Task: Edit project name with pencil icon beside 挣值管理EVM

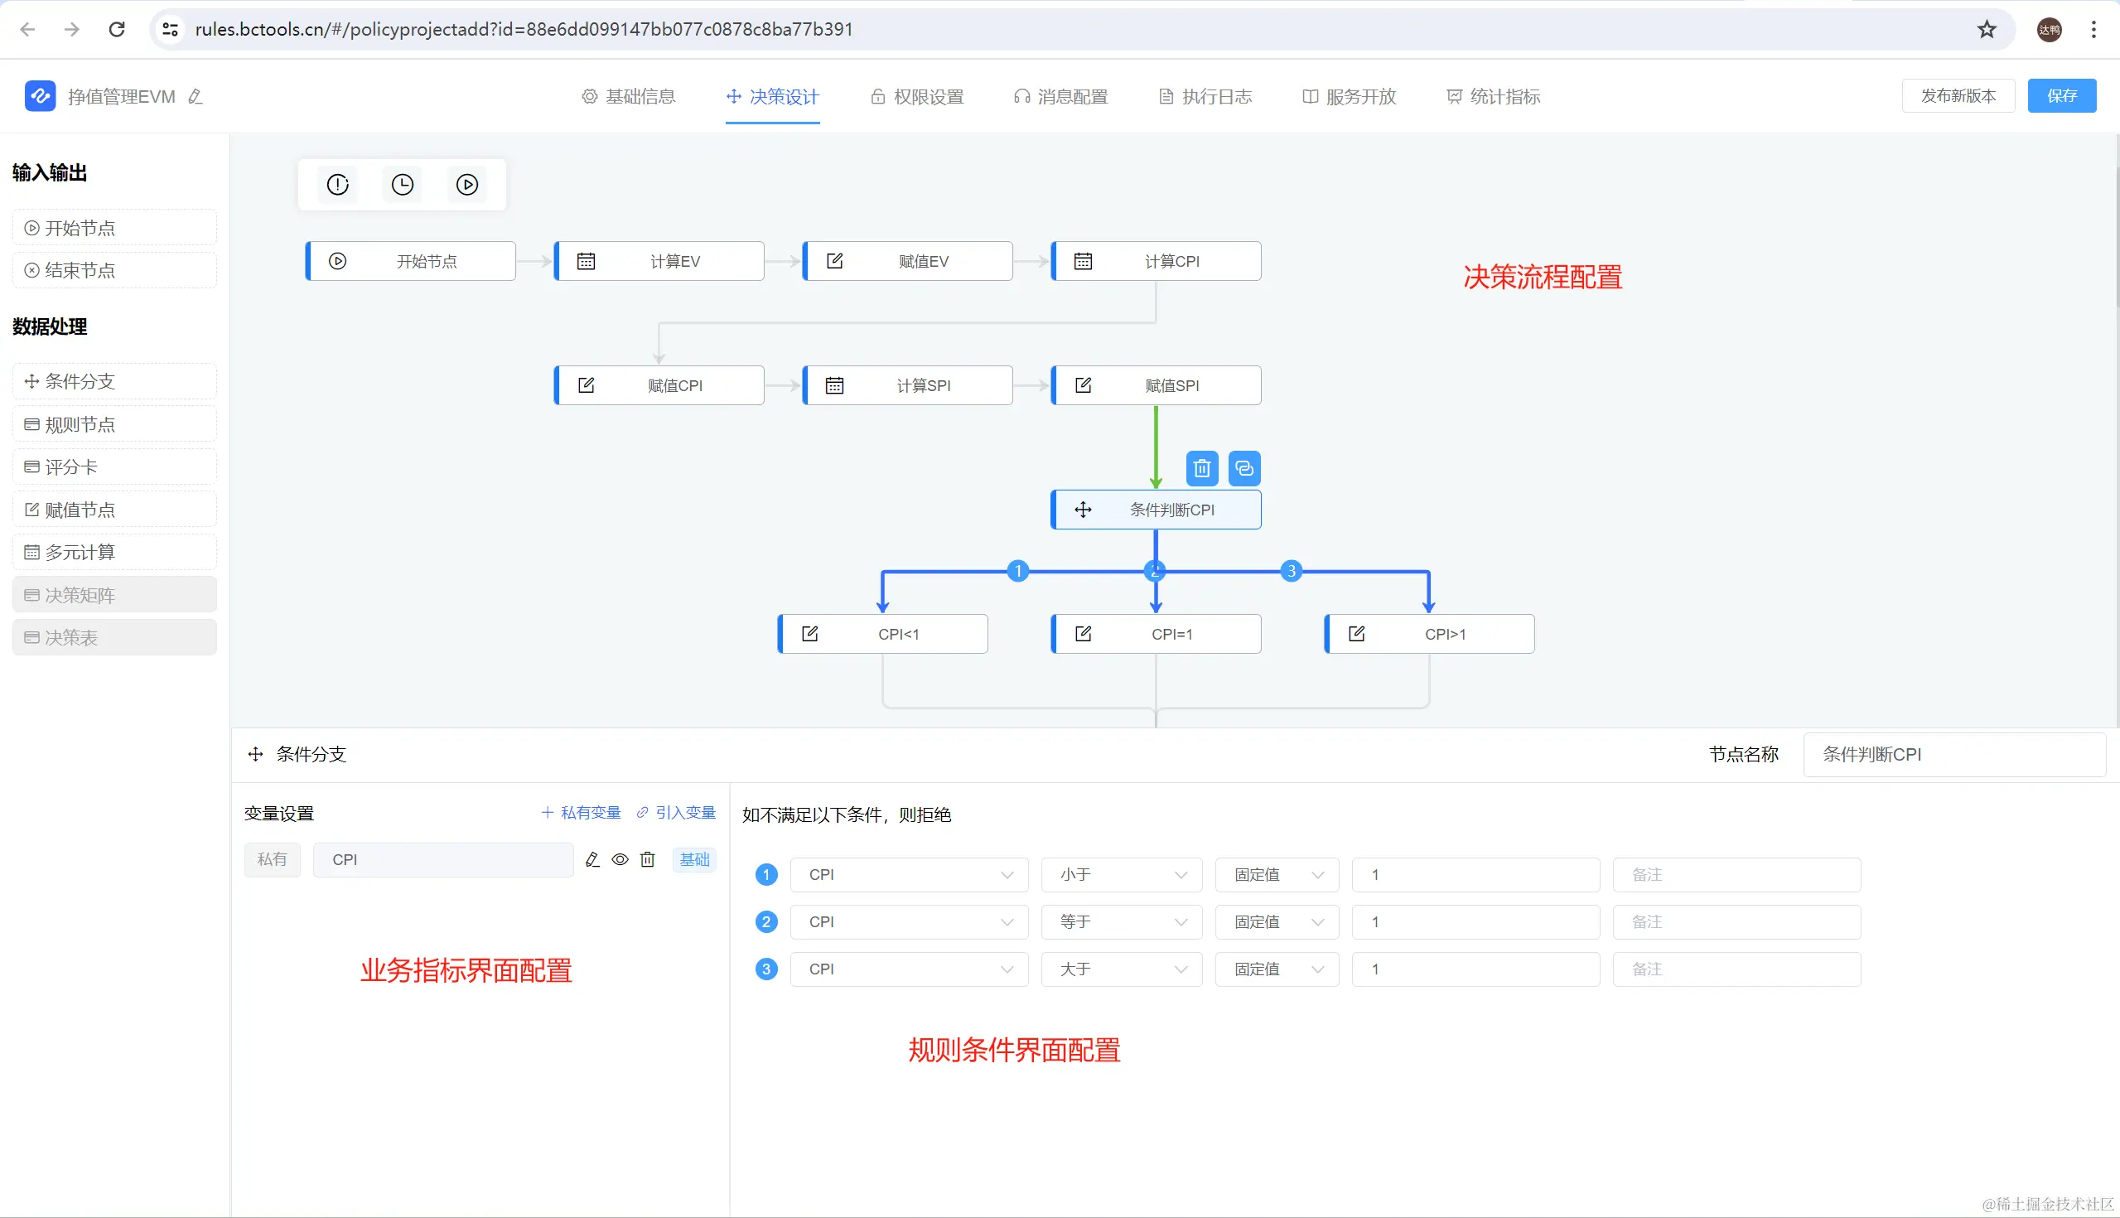Action: coord(196,97)
